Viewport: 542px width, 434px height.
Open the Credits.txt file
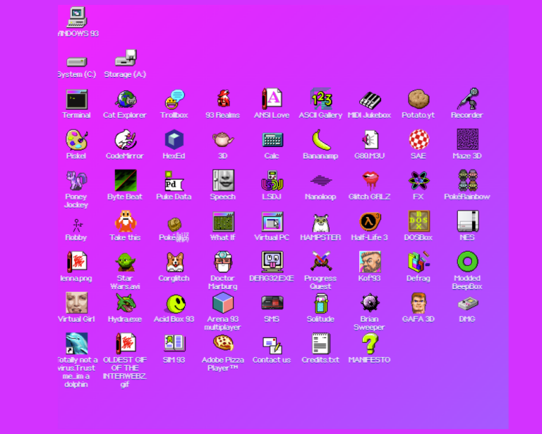click(321, 344)
